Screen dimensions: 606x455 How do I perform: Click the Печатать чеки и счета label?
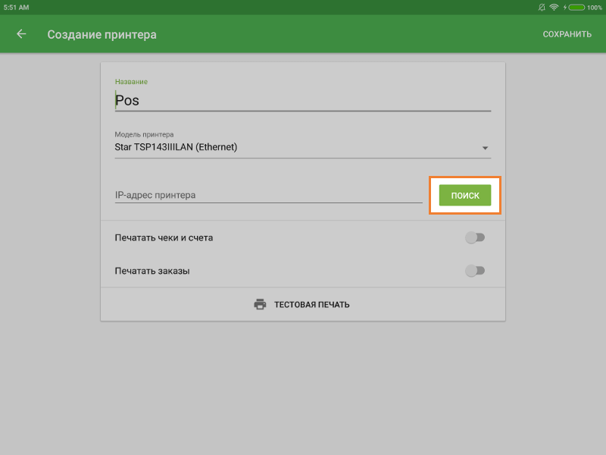tap(164, 237)
